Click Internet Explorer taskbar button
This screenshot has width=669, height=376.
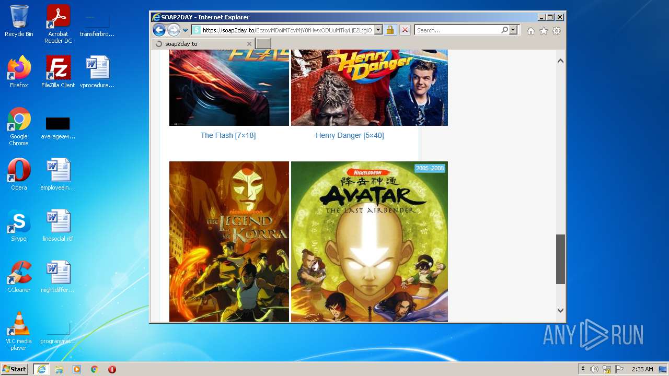point(41,369)
